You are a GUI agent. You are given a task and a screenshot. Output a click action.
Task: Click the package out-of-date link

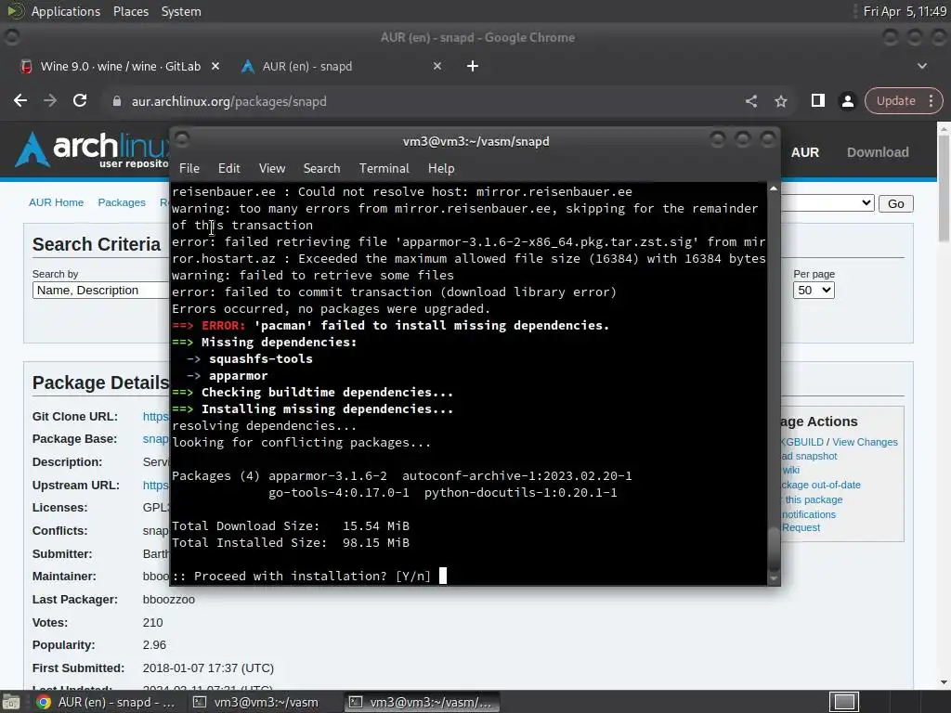click(x=821, y=485)
